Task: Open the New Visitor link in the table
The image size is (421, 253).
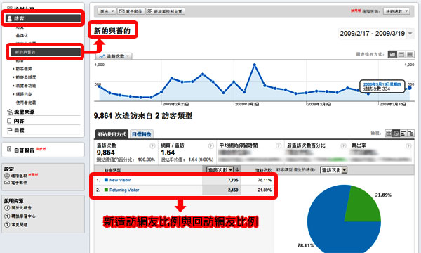Action: click(x=120, y=180)
